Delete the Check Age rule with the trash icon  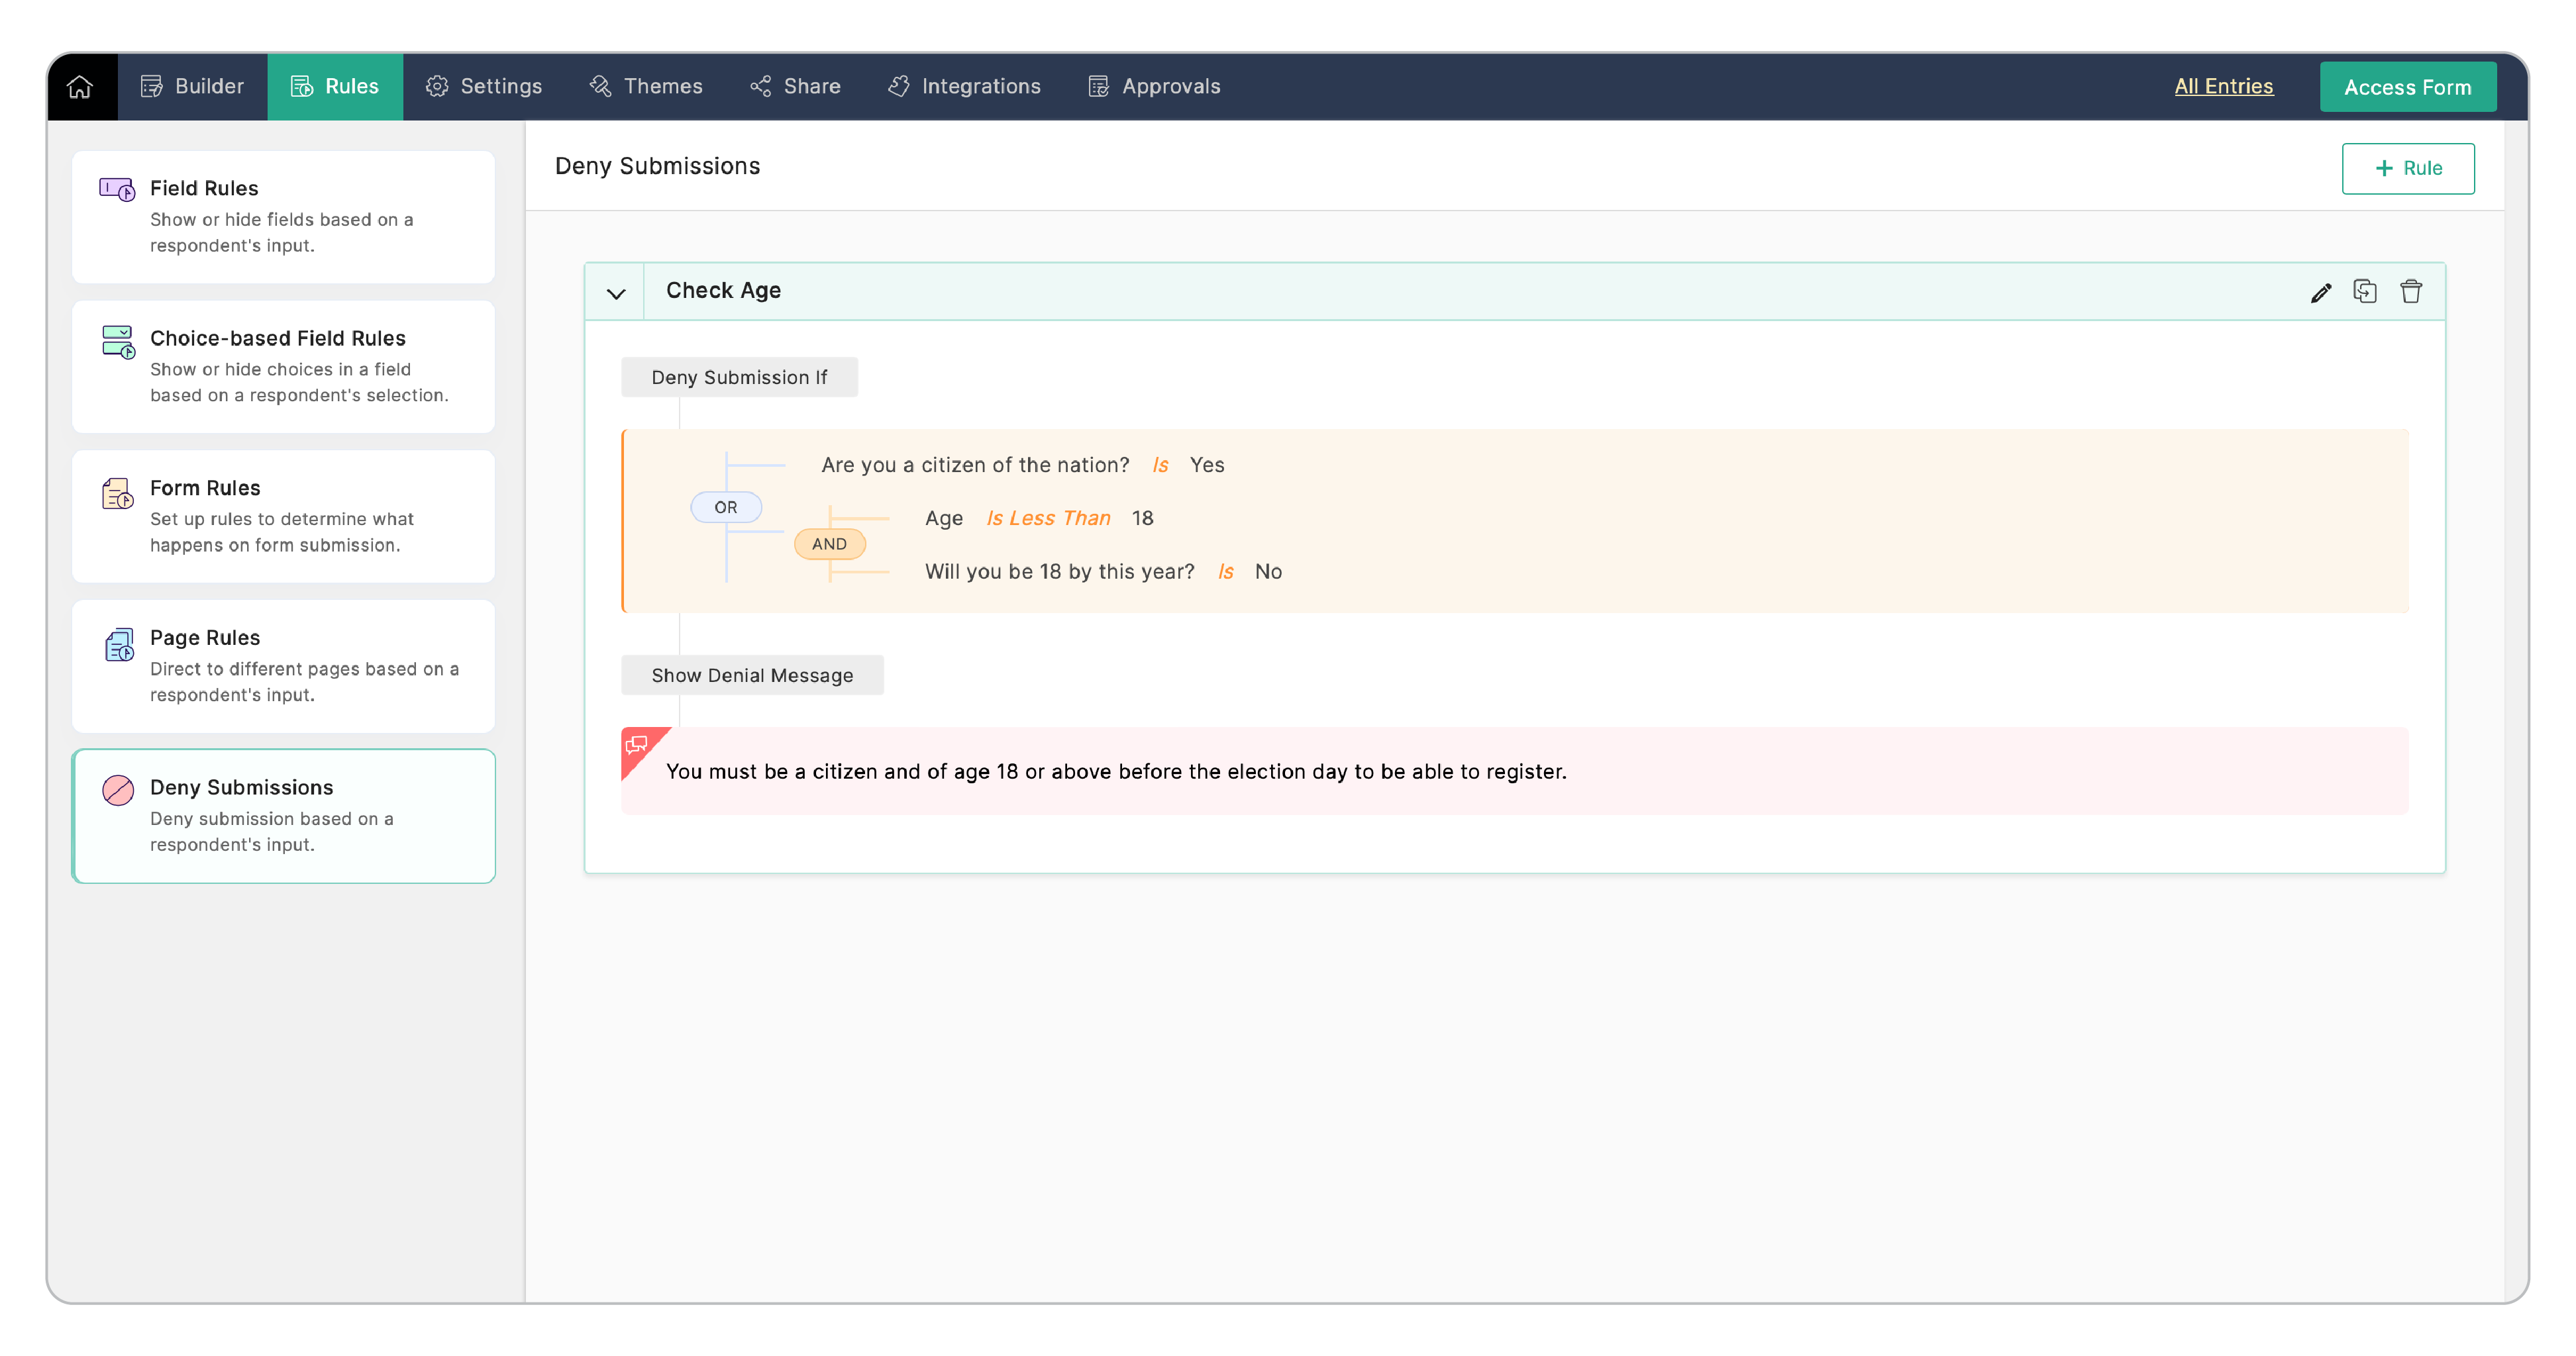pyautogui.click(x=2411, y=291)
